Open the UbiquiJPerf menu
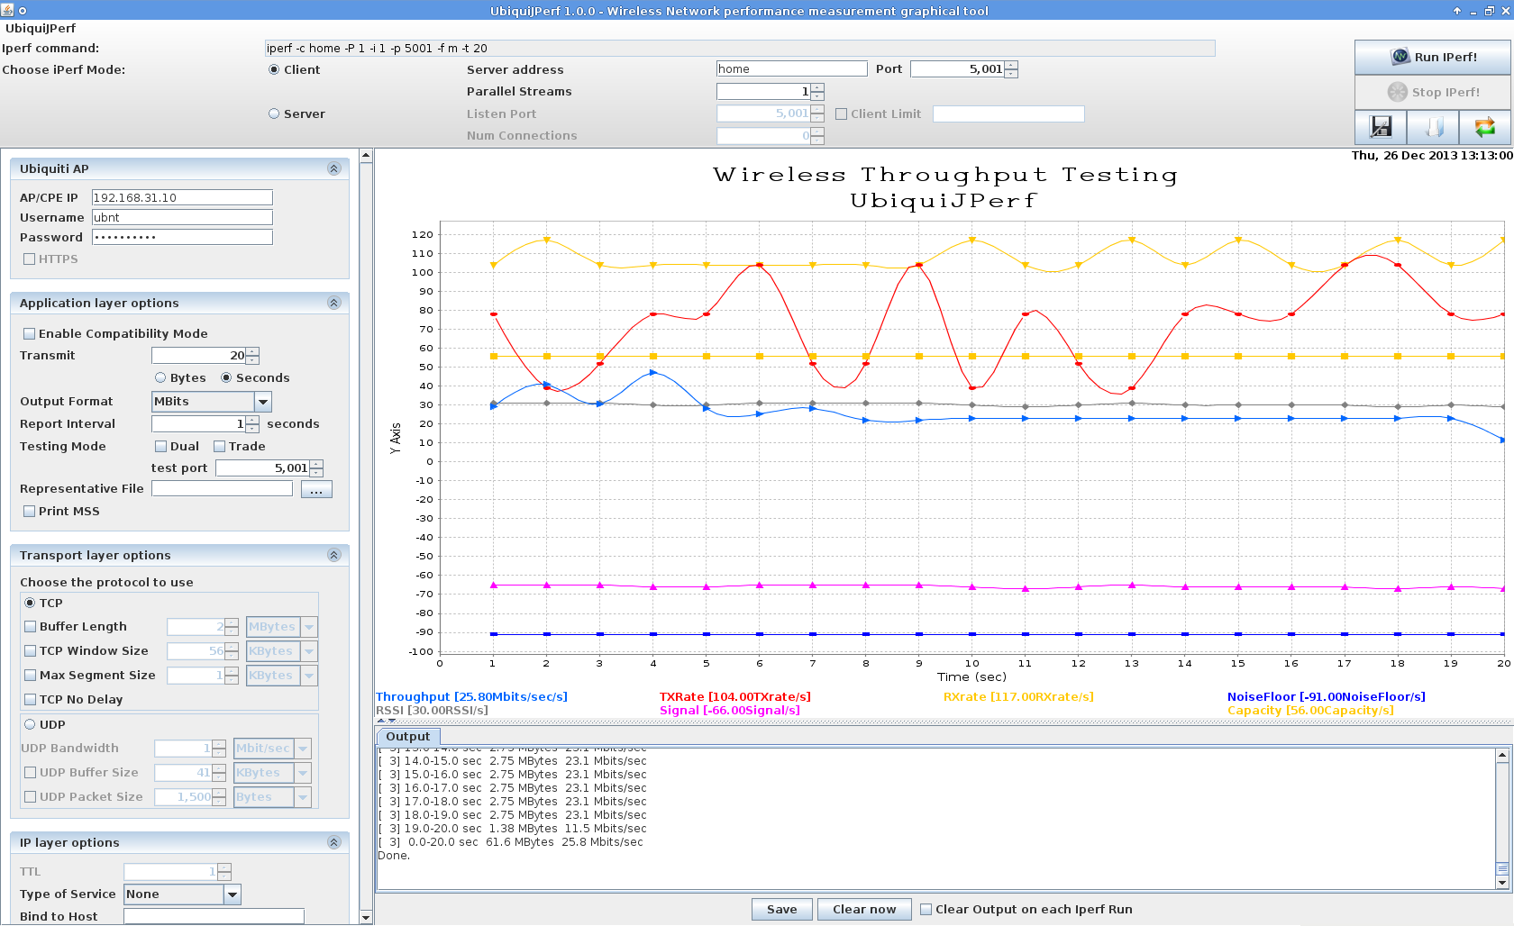 (x=41, y=28)
